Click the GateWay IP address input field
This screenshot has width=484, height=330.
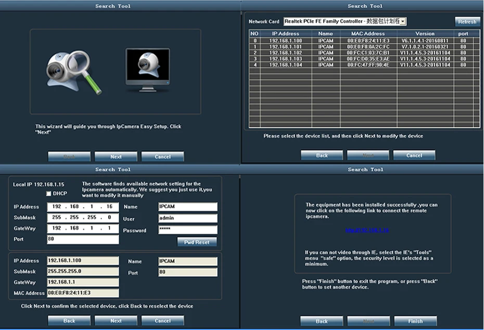click(83, 229)
